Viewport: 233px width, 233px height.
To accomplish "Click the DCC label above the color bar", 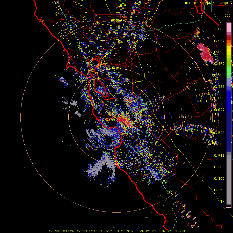I will [227, 16].
